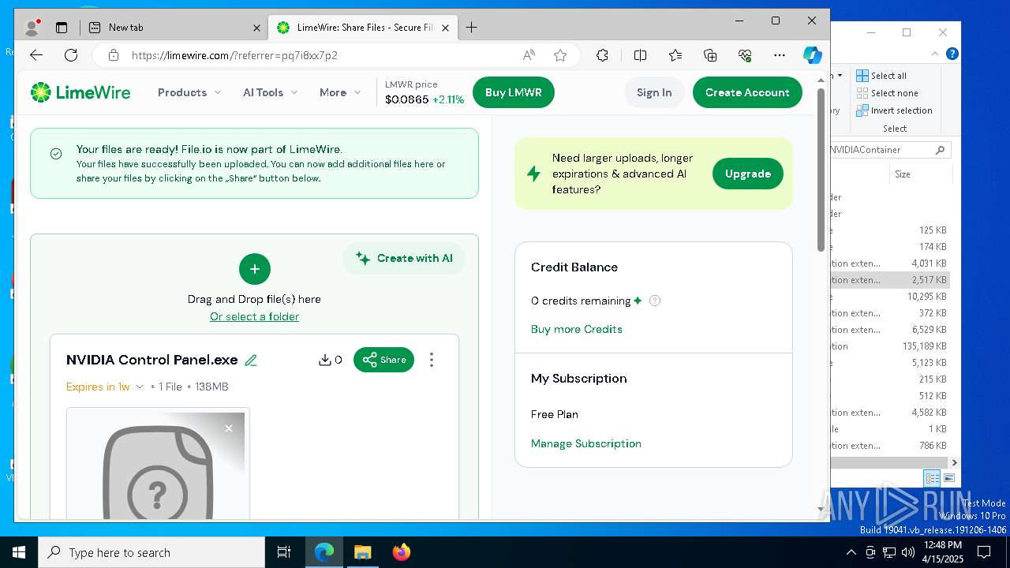Click the NVIDIA Control Panel file thumbnail
Screen dimensions: 1010x568
[x=158, y=464]
